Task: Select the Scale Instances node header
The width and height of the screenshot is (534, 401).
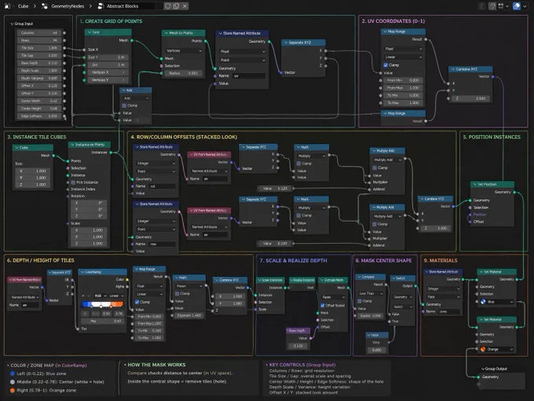Action: (x=270, y=280)
